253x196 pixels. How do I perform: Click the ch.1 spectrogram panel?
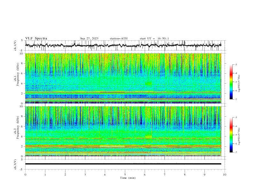pos(123,78)
